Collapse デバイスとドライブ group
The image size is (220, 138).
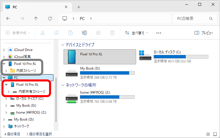pyautogui.click(x=63, y=45)
